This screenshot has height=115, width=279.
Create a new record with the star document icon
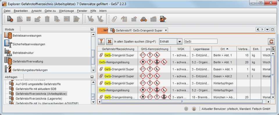[10, 19]
